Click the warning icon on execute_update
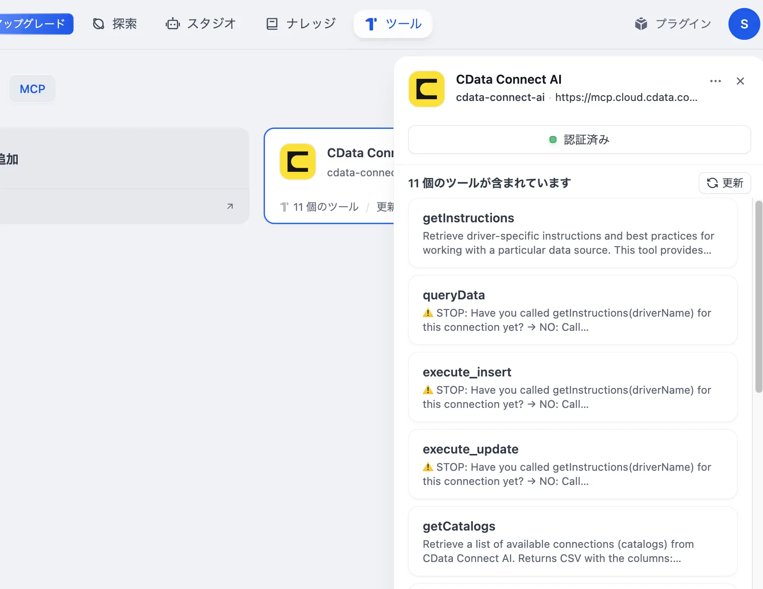Image resolution: width=763 pixels, height=589 pixels. pyautogui.click(x=428, y=467)
